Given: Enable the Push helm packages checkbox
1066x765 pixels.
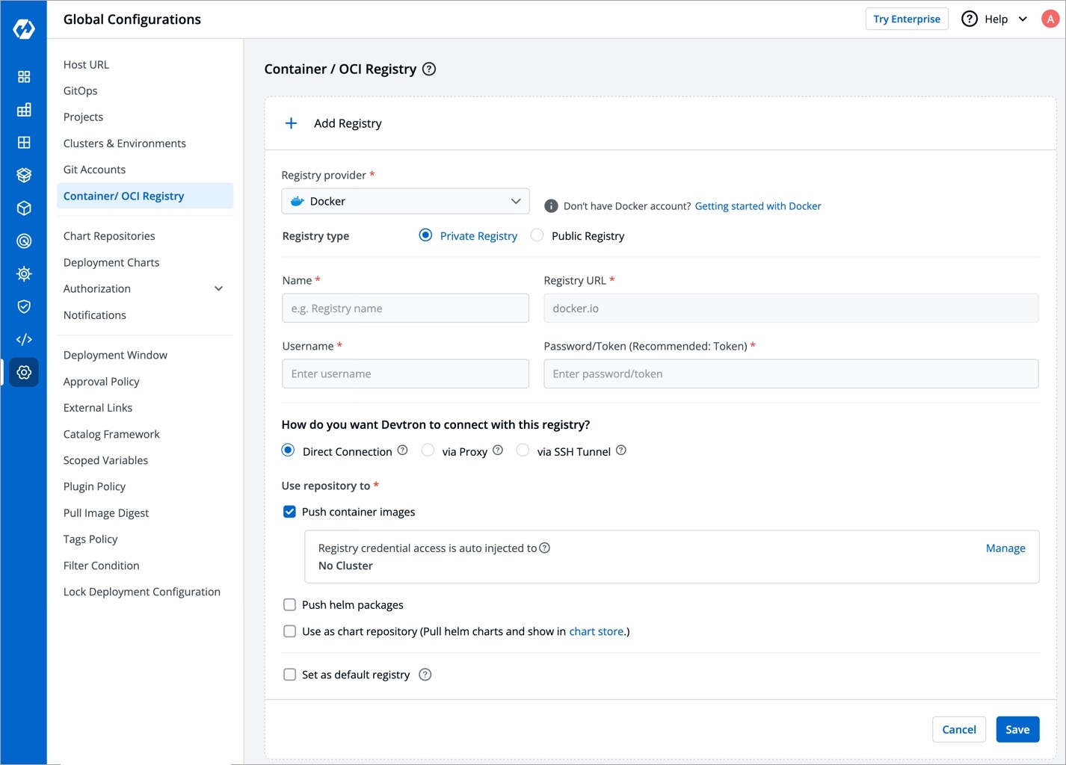Looking at the screenshot, I should (290, 605).
